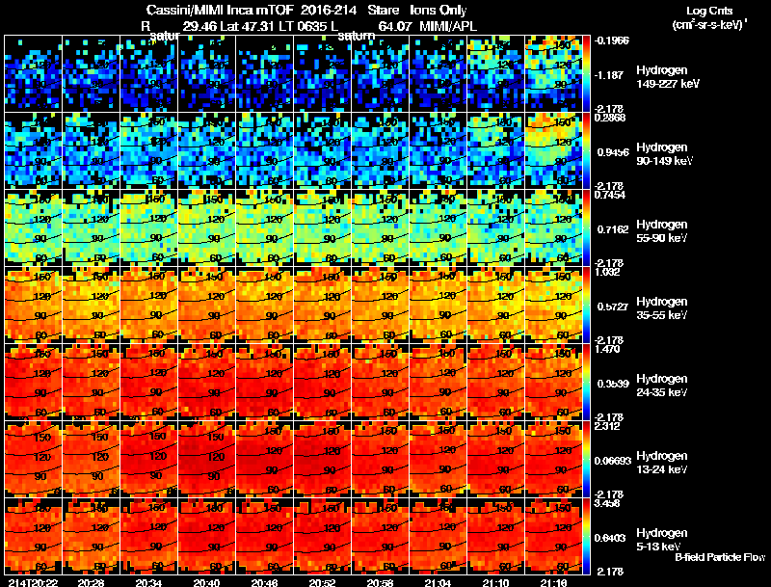
Task: Click the colorbar value "0.7454"
Action: (x=610, y=195)
